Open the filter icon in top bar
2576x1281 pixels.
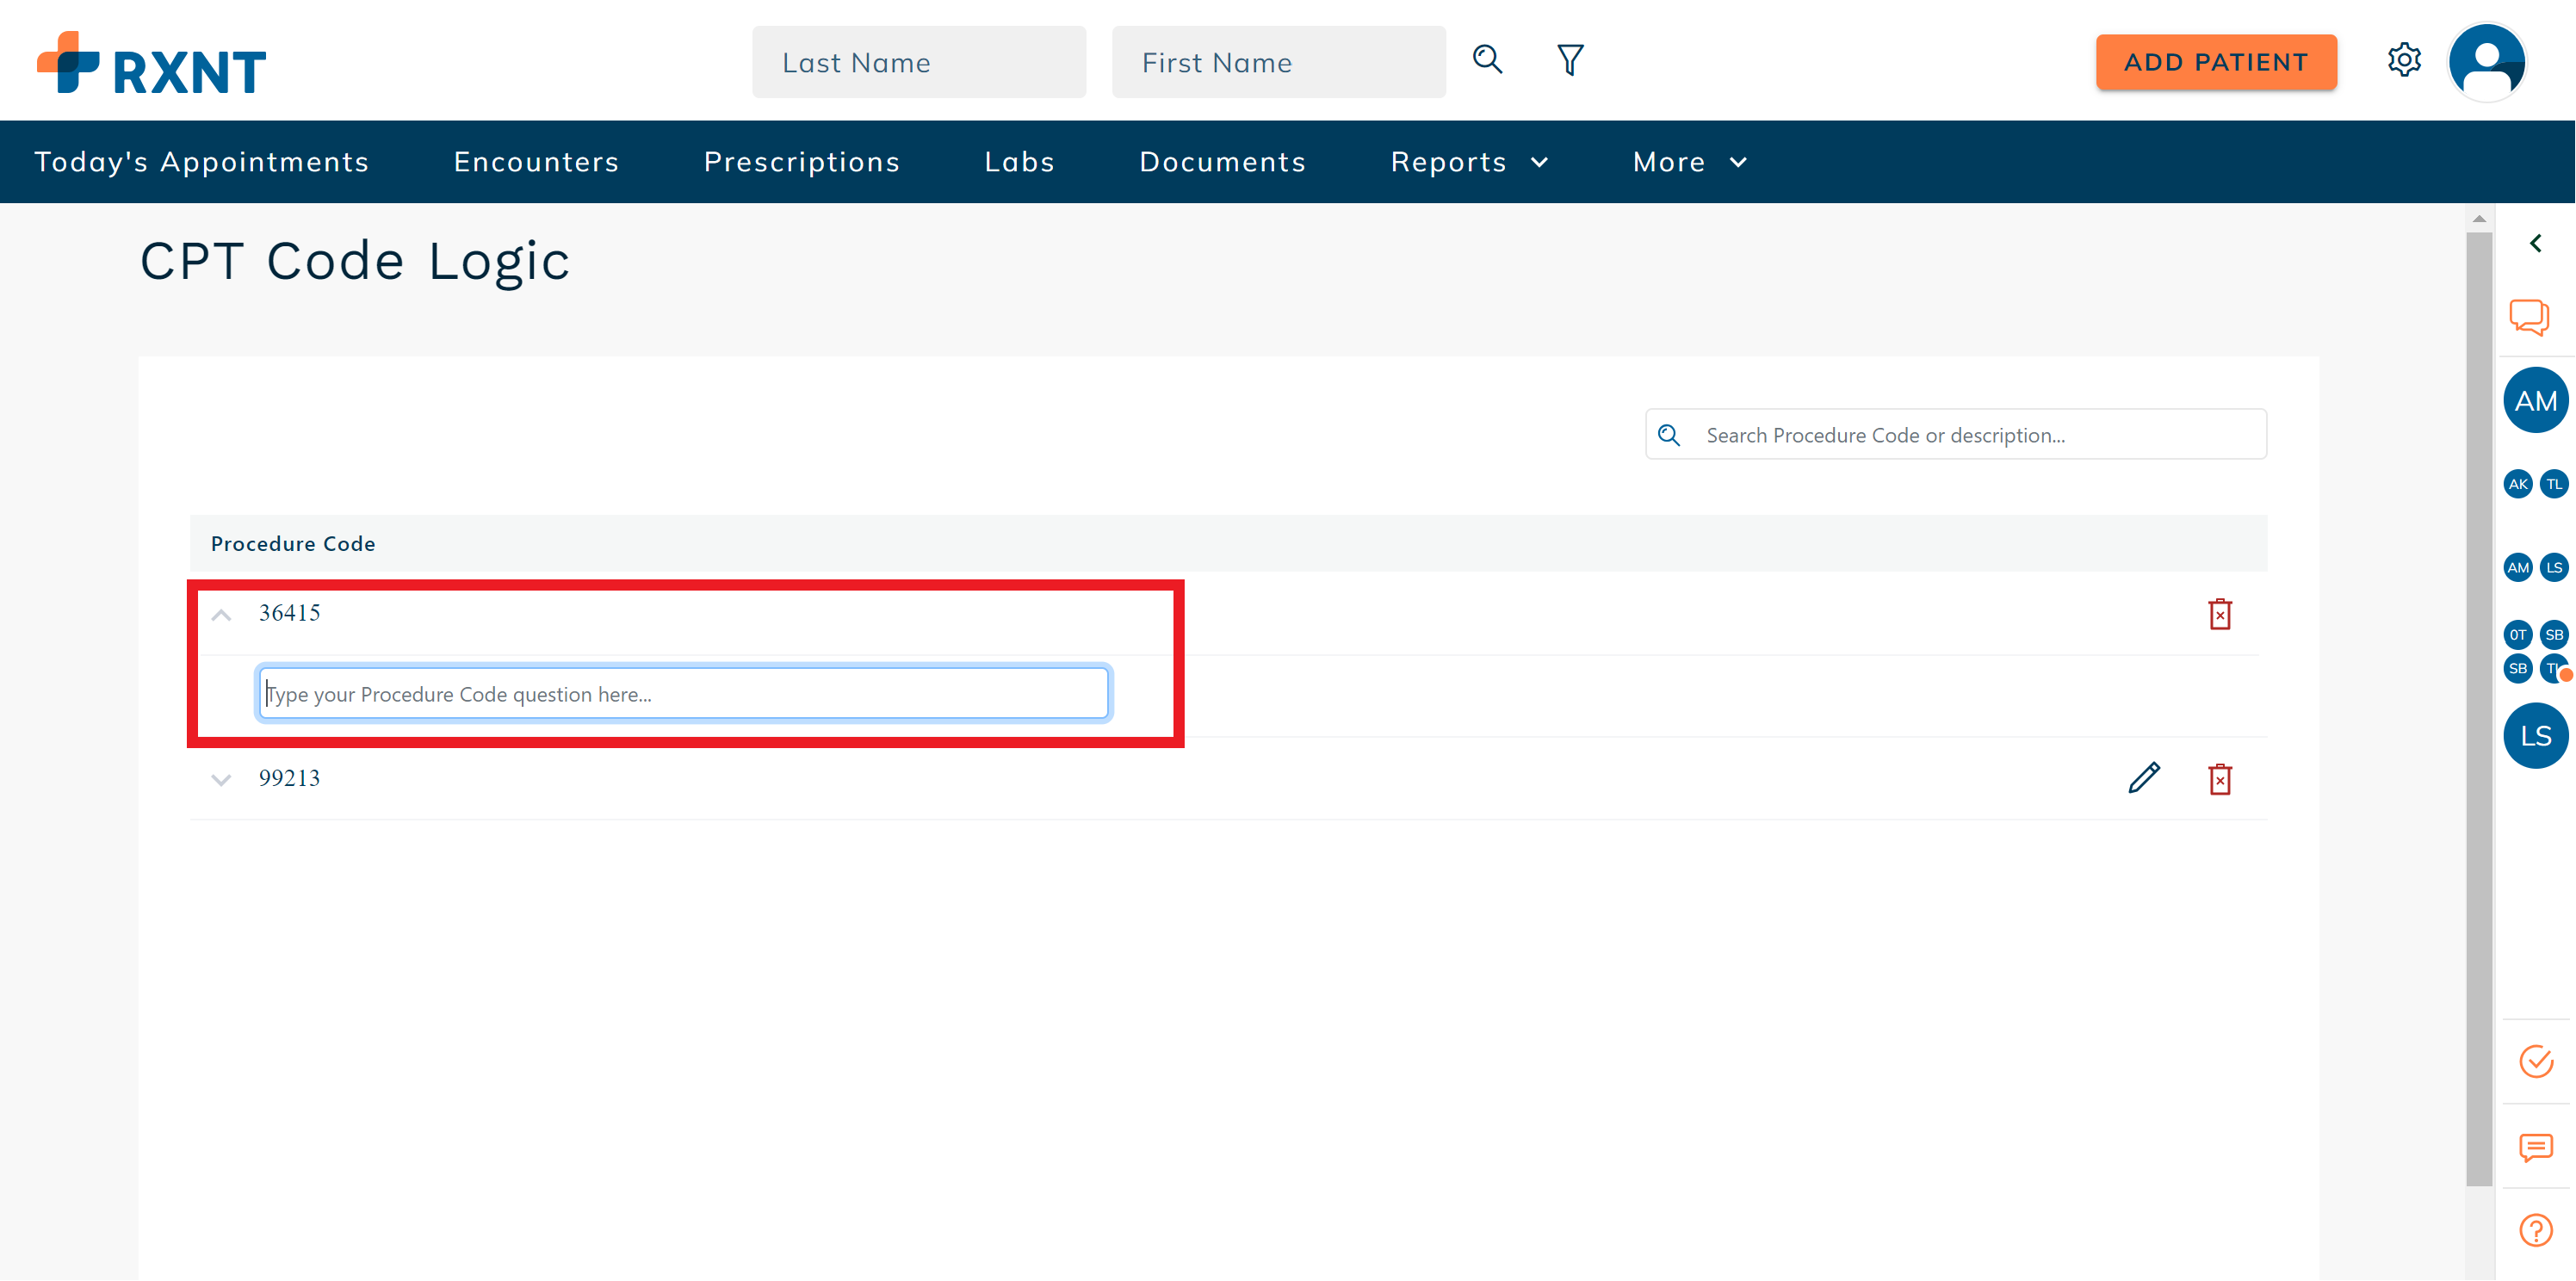1569,60
